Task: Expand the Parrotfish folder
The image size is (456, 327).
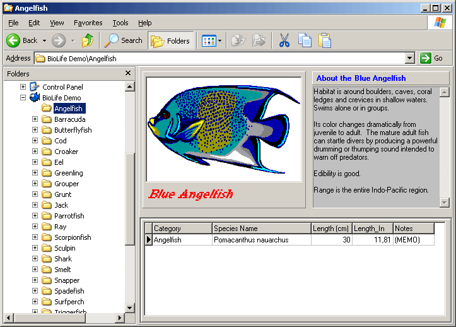Action: (x=35, y=215)
